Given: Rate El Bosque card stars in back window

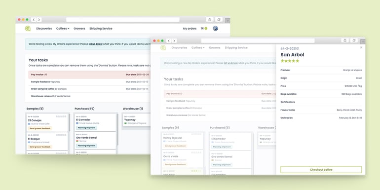Looking at the screenshot, I should coord(61,135).
